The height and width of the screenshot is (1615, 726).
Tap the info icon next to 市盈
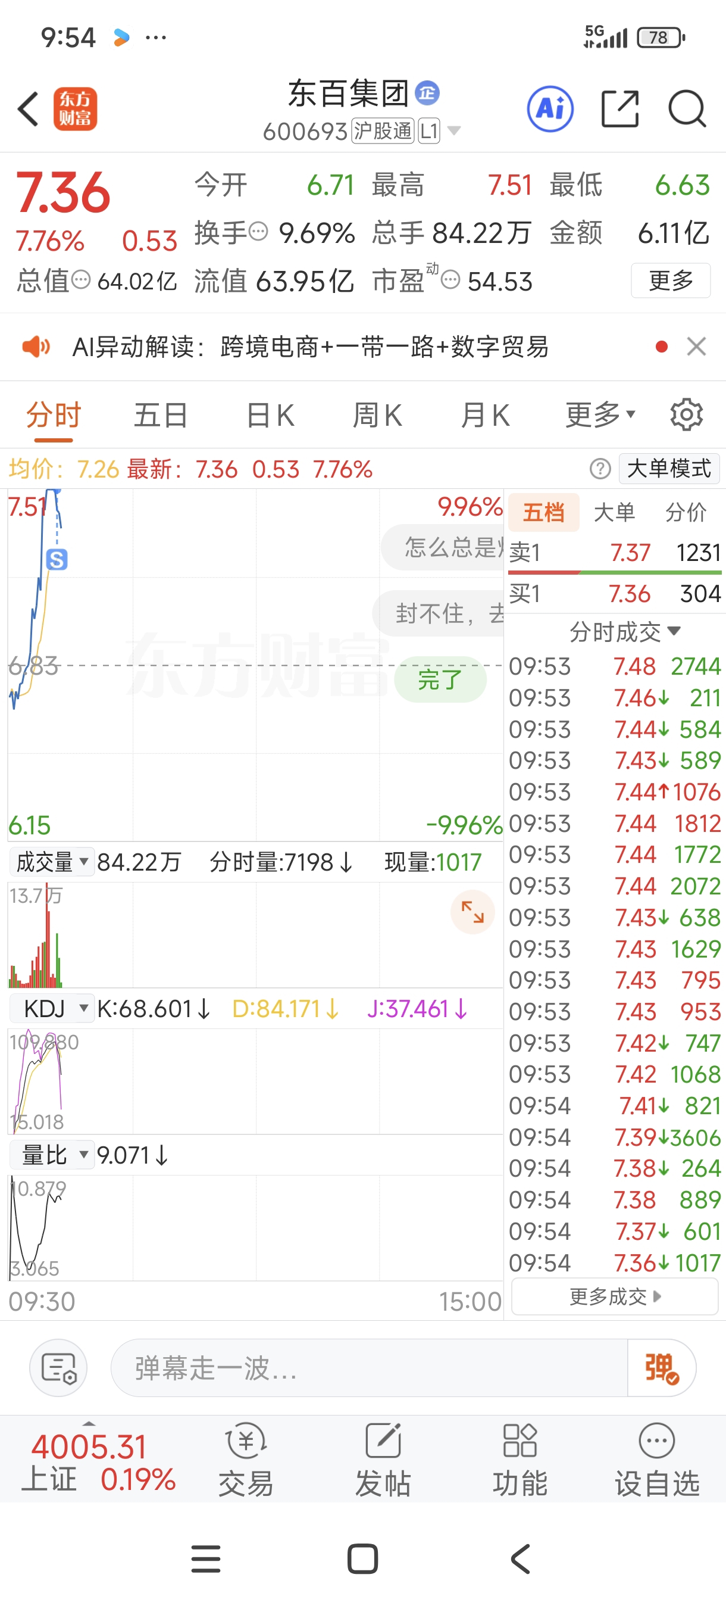(450, 280)
